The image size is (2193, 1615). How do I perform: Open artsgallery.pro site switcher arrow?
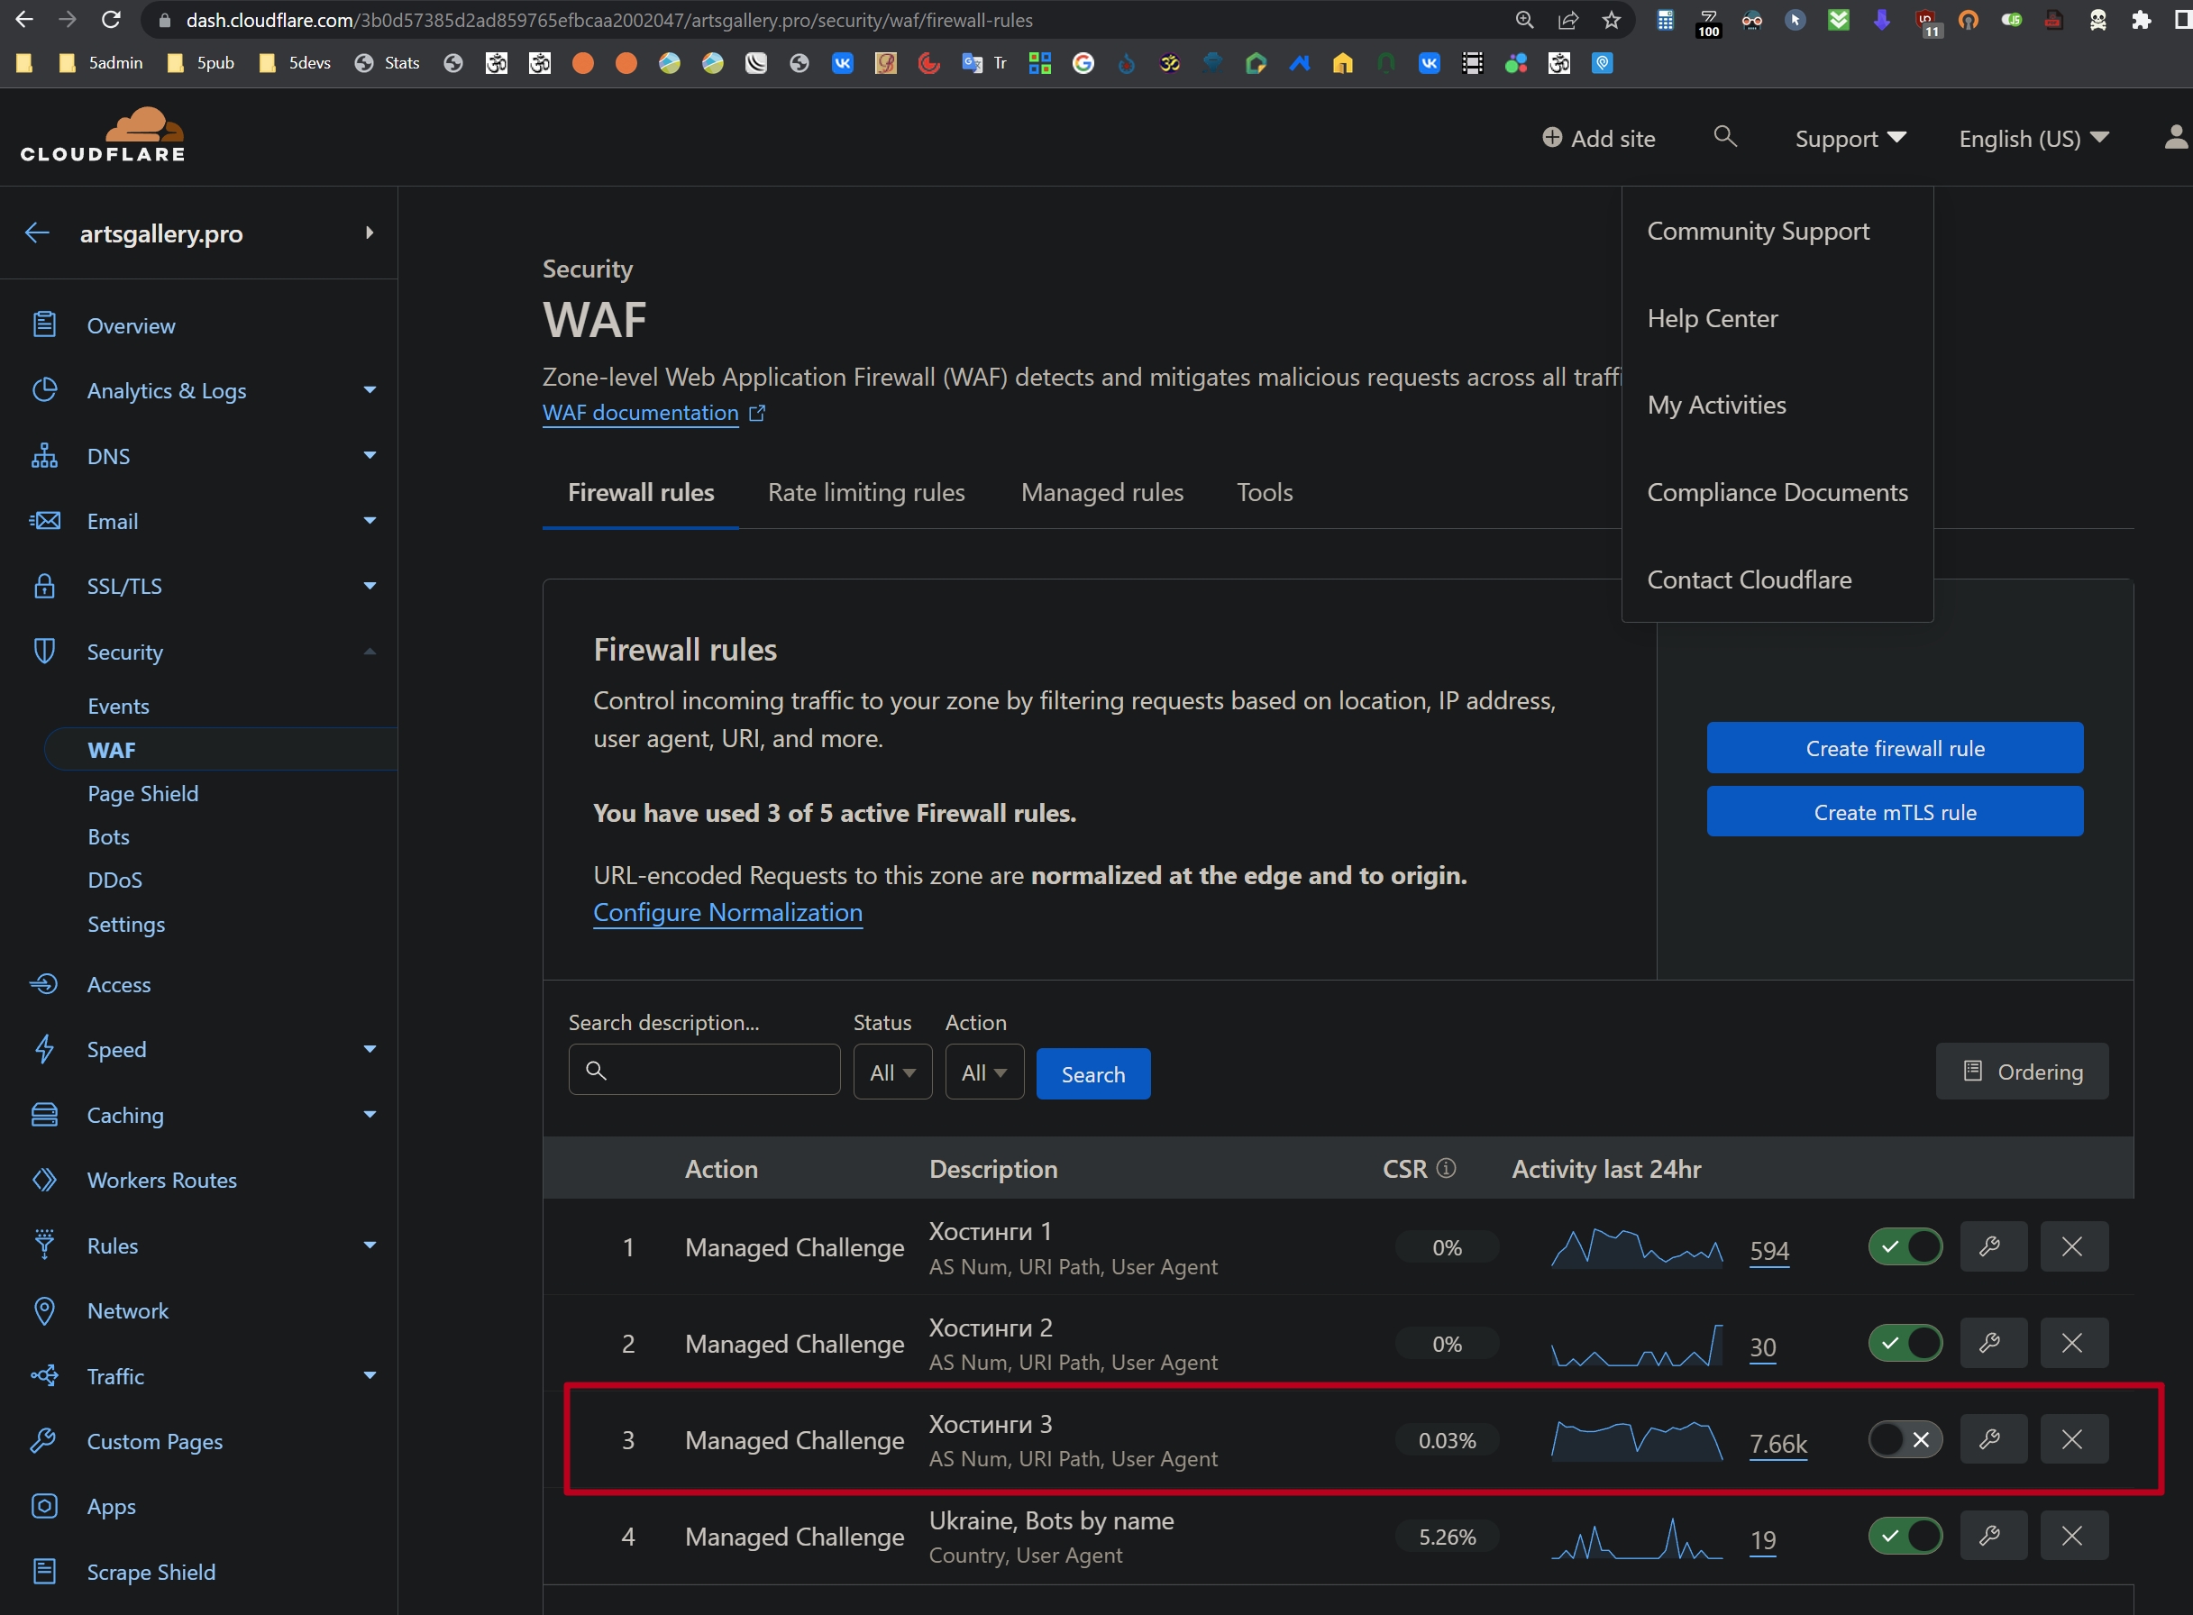coord(369,233)
